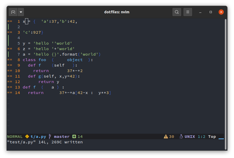Viewport: 234px width, 158px height.
Task: Toggle the fold sign beside line 8
Action: 9,60
